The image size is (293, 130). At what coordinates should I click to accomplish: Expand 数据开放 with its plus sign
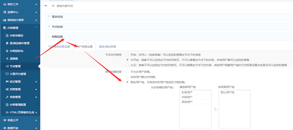[36, 128]
